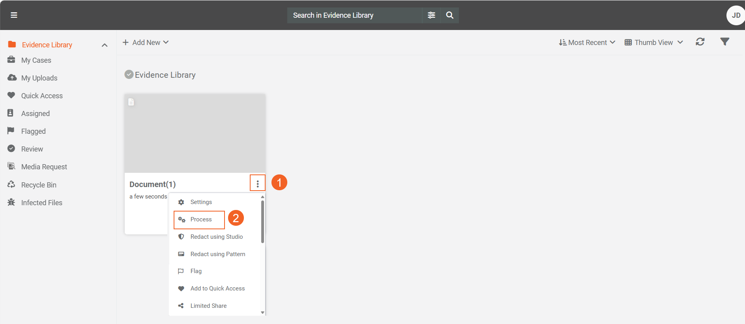This screenshot has height=324, width=745.
Task: Open the Most Recent sort dropdown
Action: point(587,42)
